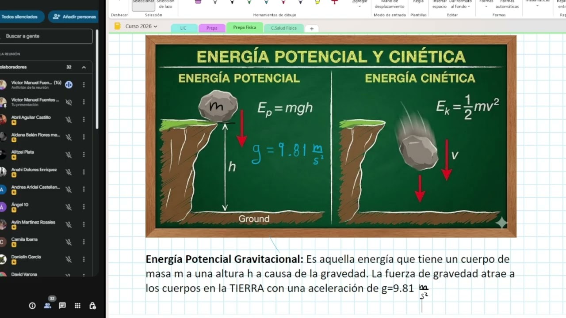This screenshot has width=566, height=318.
Task: Open more options for host Víctor Manuel (Tú)
Action: point(84,85)
